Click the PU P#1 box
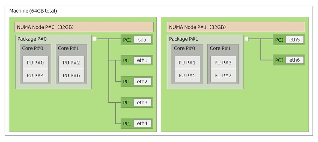 (x=187, y=62)
